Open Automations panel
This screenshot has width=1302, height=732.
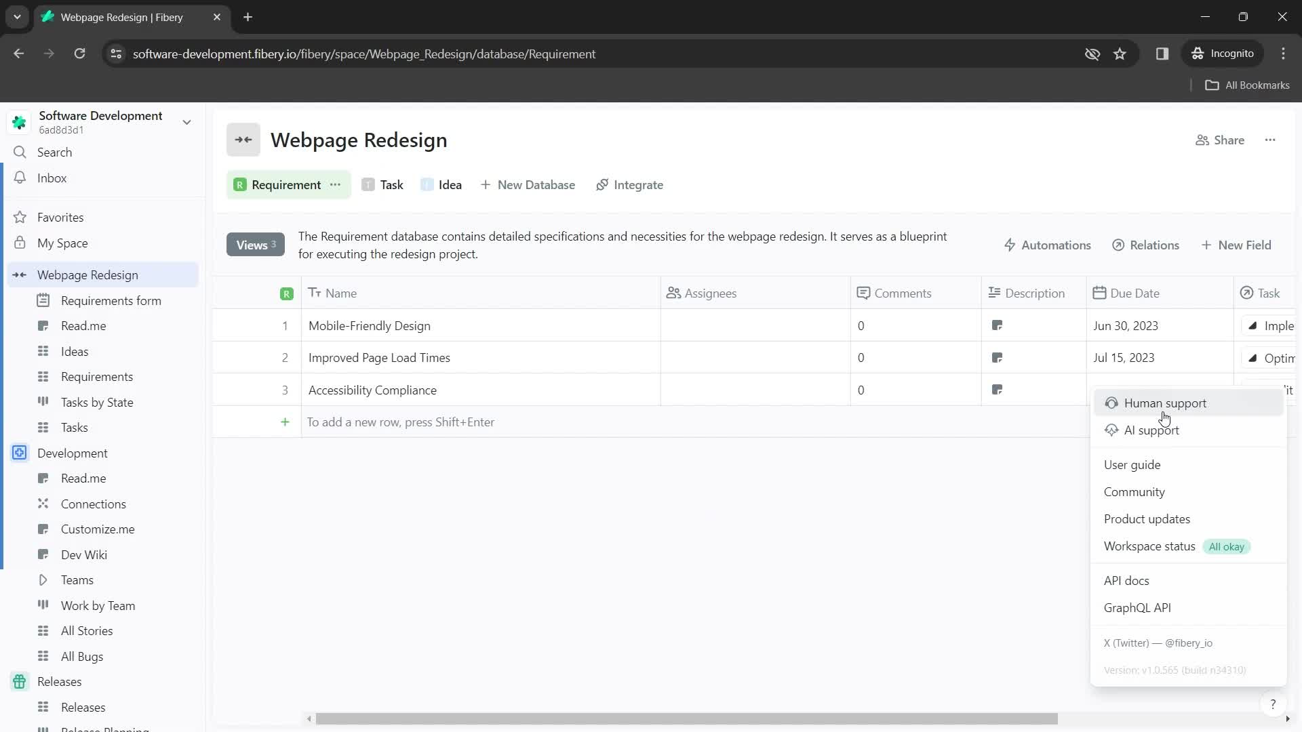click(1047, 245)
